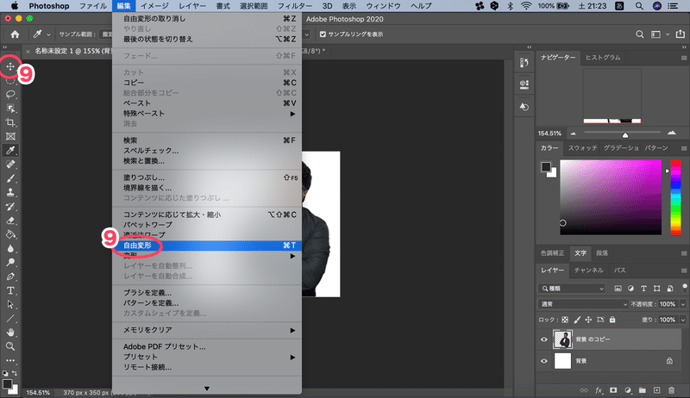The height and width of the screenshot is (398, 690).
Task: Show more menu items via bottom arrow
Action: [x=207, y=389]
